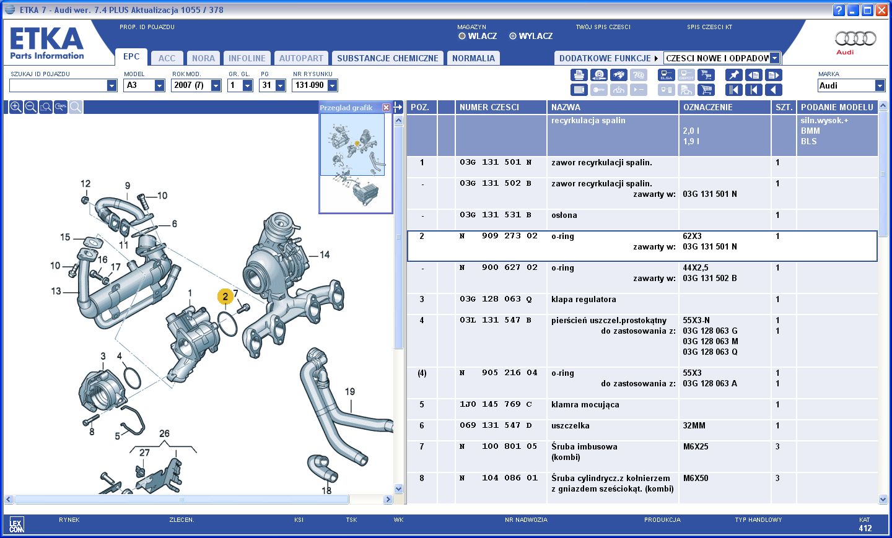Click the panel splitter arrow icon
Image resolution: width=892 pixels, height=538 pixels.
coord(398,107)
